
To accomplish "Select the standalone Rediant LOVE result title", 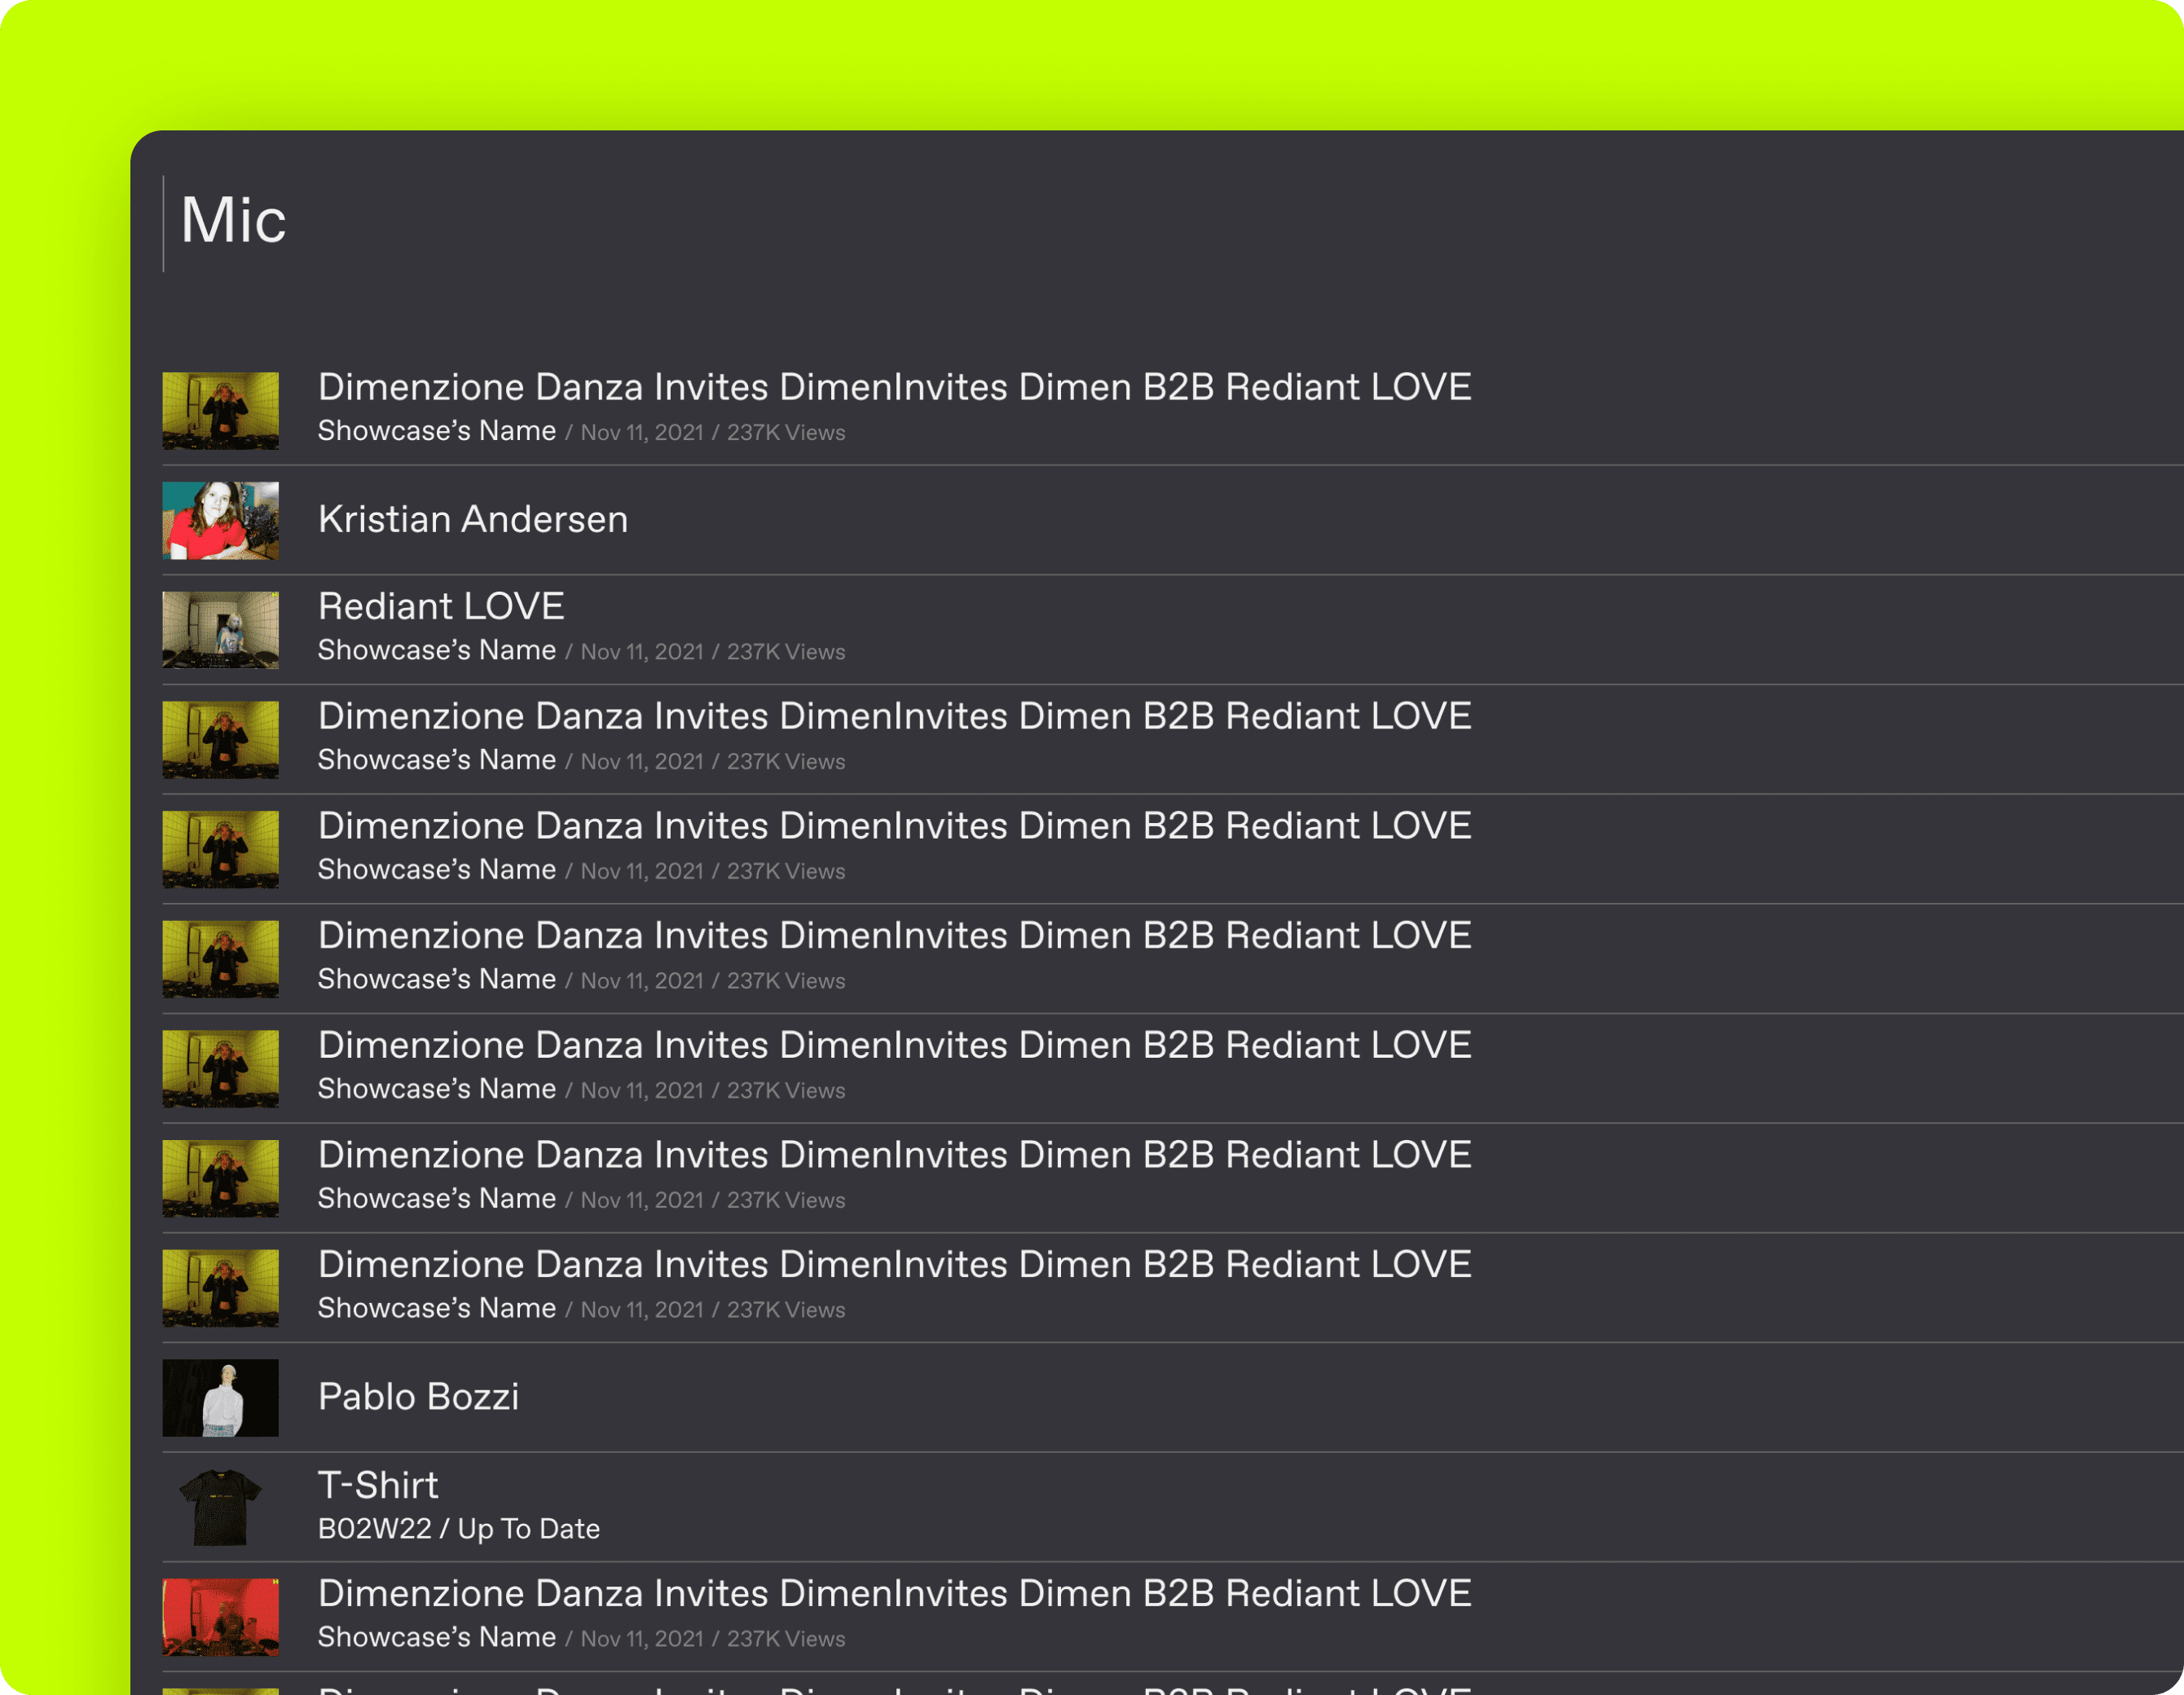I will [x=441, y=606].
